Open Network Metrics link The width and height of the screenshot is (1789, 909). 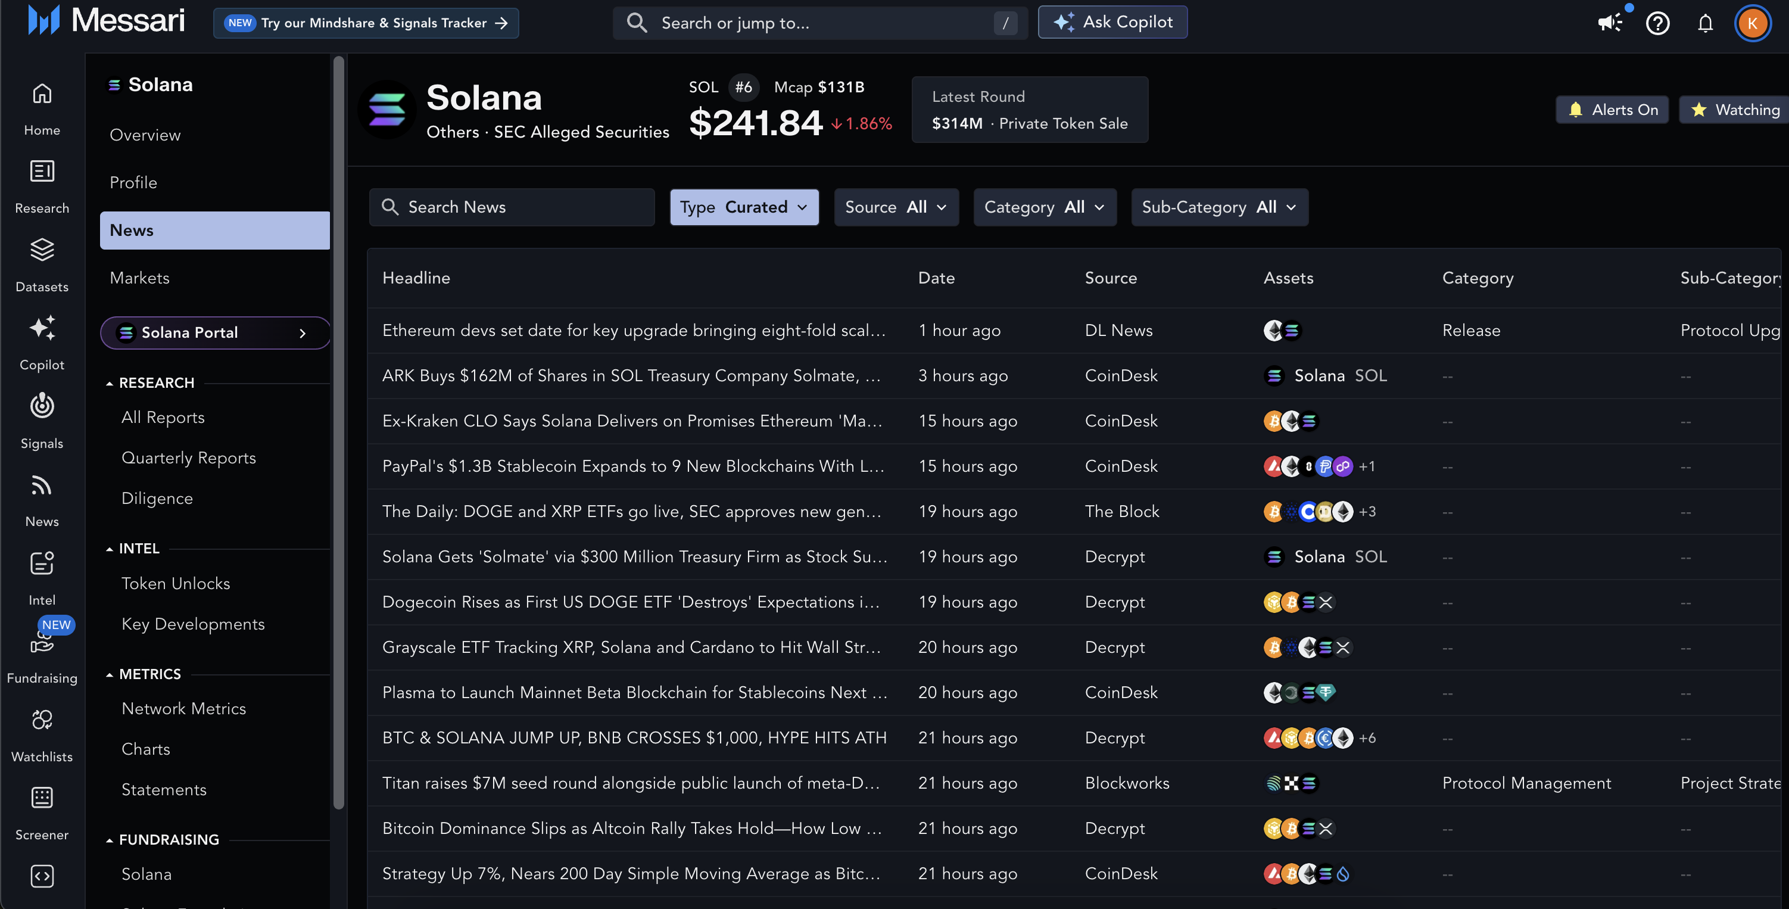184,708
